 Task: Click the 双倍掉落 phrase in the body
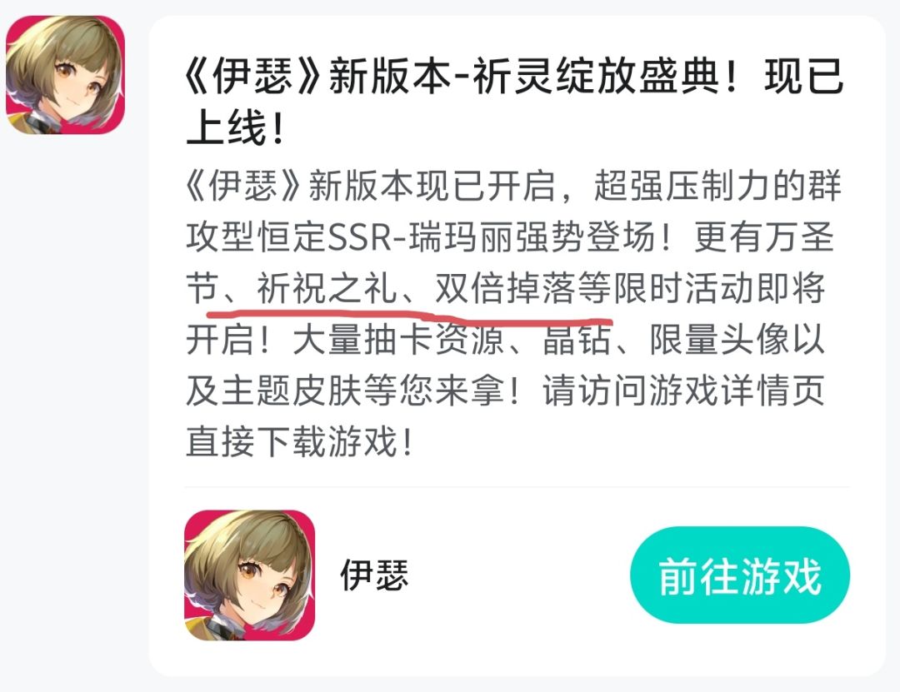click(505, 288)
